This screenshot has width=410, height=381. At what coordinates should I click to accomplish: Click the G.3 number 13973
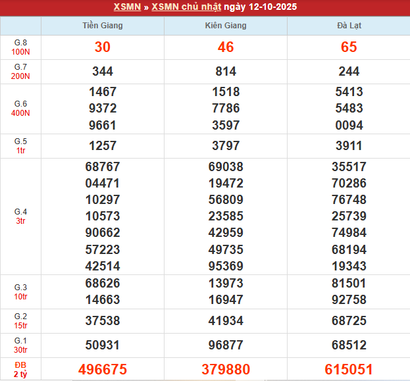click(225, 283)
